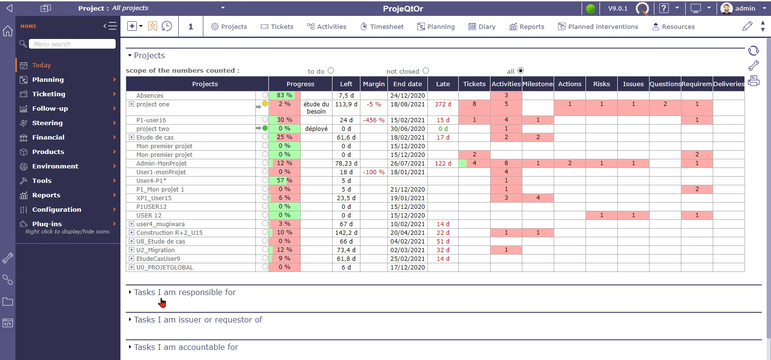
Task: Click the link chain icon in the left strip
Action: point(8,280)
